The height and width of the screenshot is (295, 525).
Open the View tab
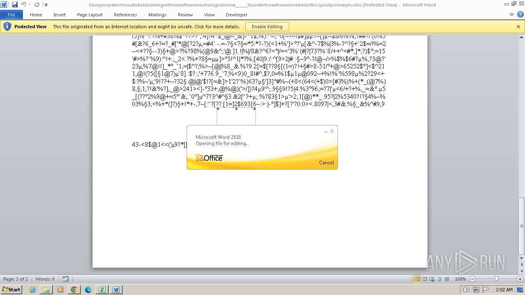click(209, 15)
